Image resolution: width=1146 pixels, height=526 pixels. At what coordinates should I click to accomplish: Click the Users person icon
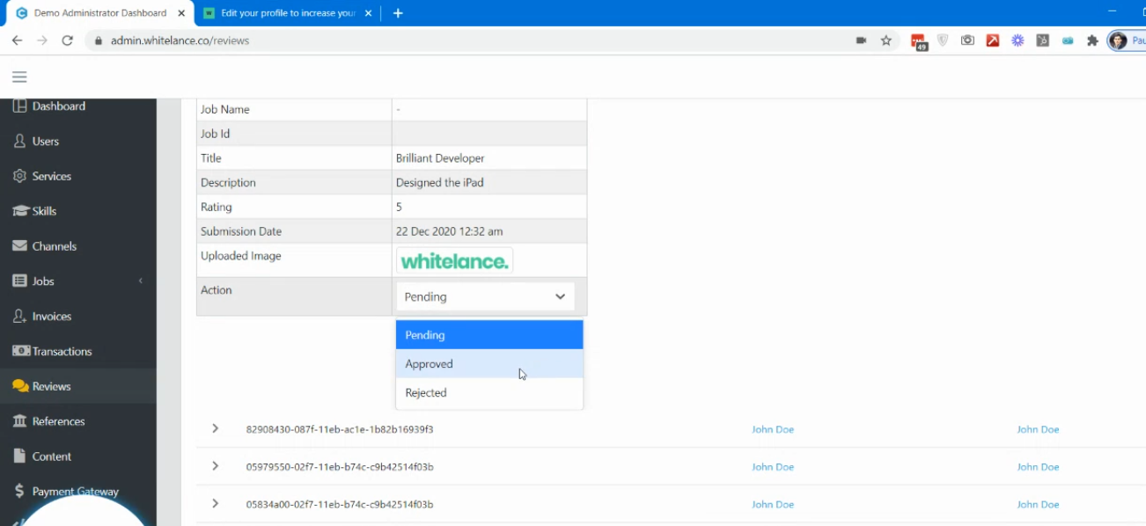[19, 141]
